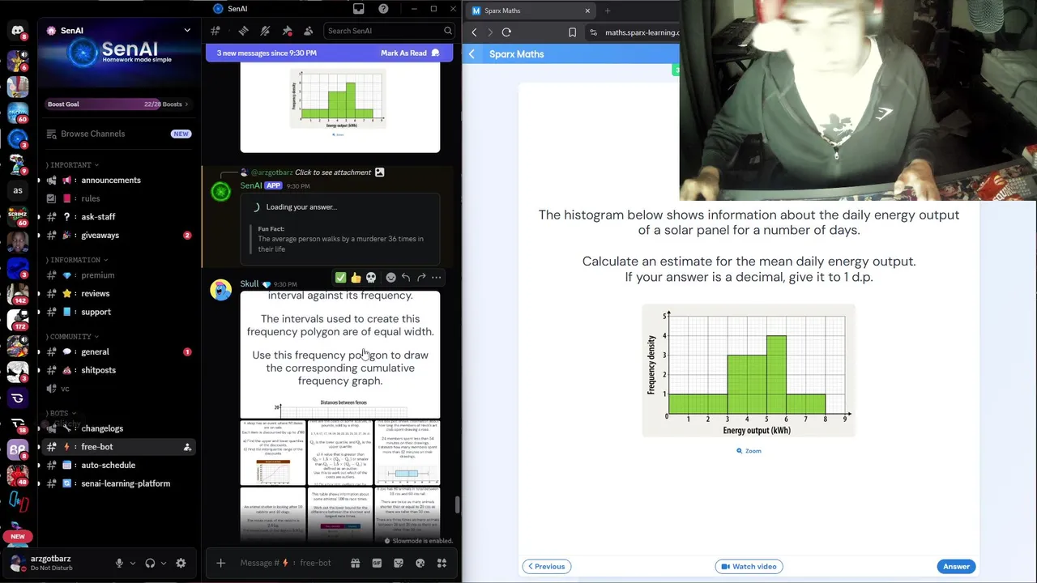Open boxplot question thumbnail image
This screenshot has height=583, width=1037.
click(x=407, y=453)
